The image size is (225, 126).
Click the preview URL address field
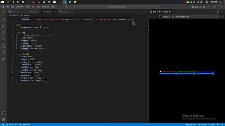(191, 16)
